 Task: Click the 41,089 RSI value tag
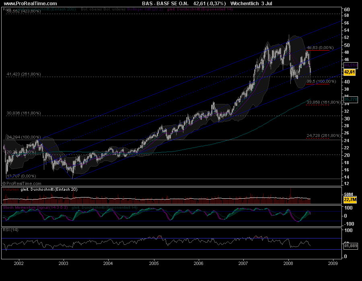351,246
